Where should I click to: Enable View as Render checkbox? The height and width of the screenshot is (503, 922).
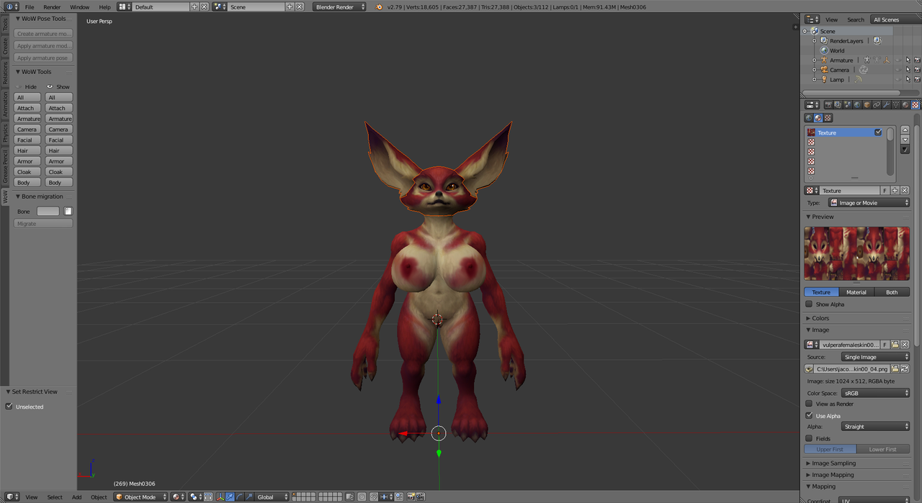pos(809,404)
